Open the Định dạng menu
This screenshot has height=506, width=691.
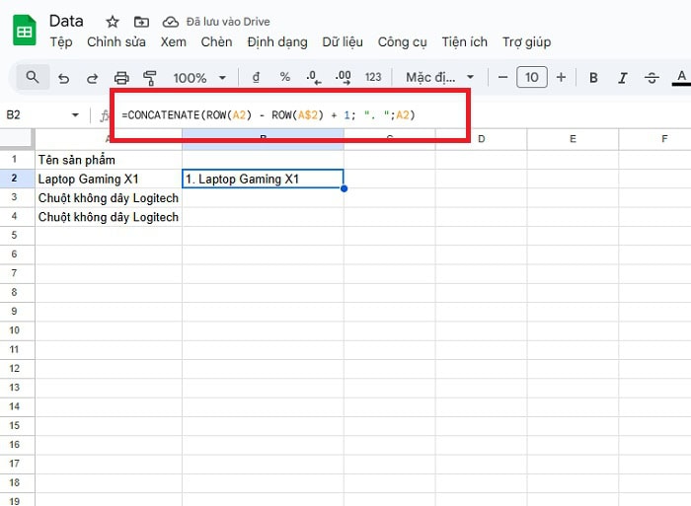click(277, 42)
